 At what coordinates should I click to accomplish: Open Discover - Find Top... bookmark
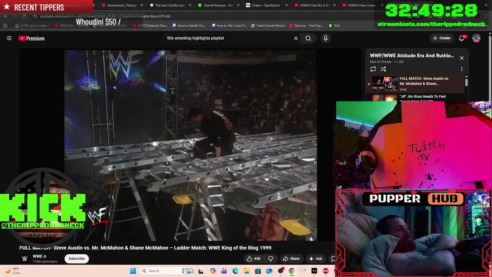[306, 25]
